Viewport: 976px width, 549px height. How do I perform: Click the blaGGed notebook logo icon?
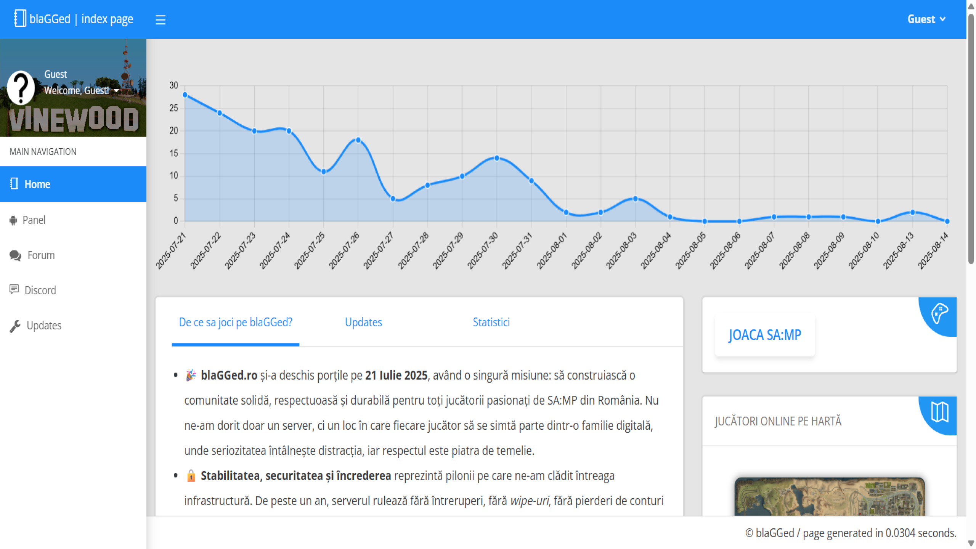click(20, 18)
